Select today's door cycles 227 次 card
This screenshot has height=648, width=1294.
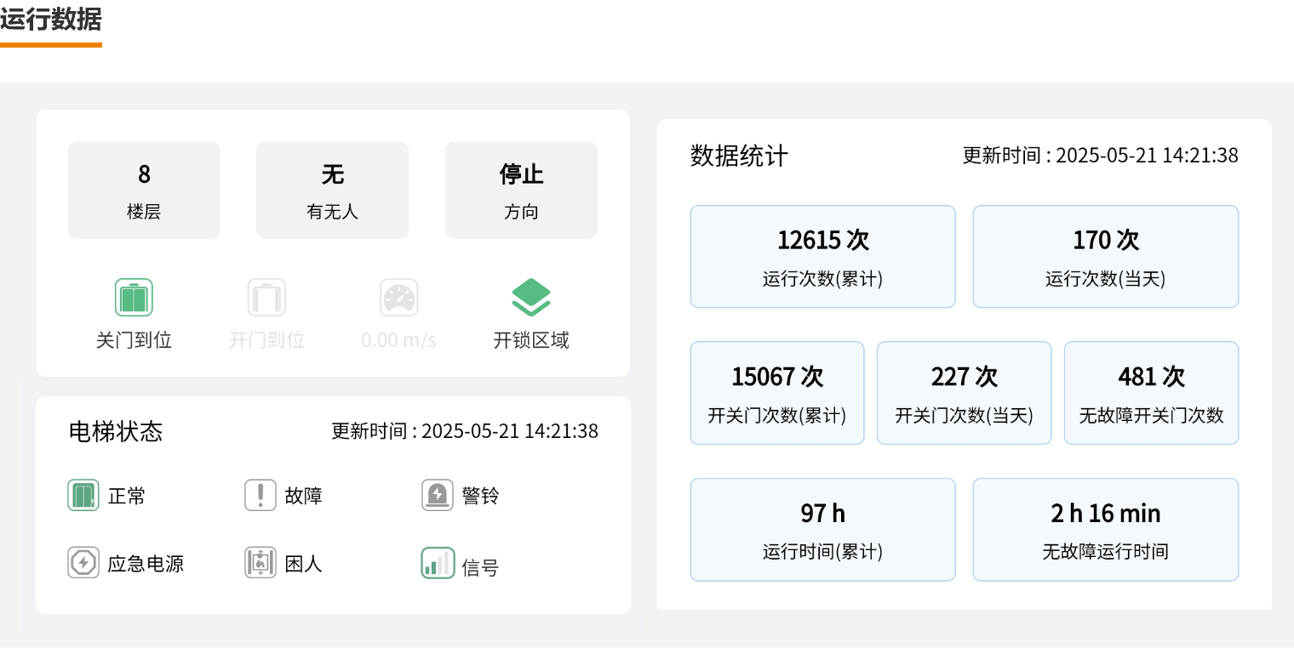pos(964,393)
